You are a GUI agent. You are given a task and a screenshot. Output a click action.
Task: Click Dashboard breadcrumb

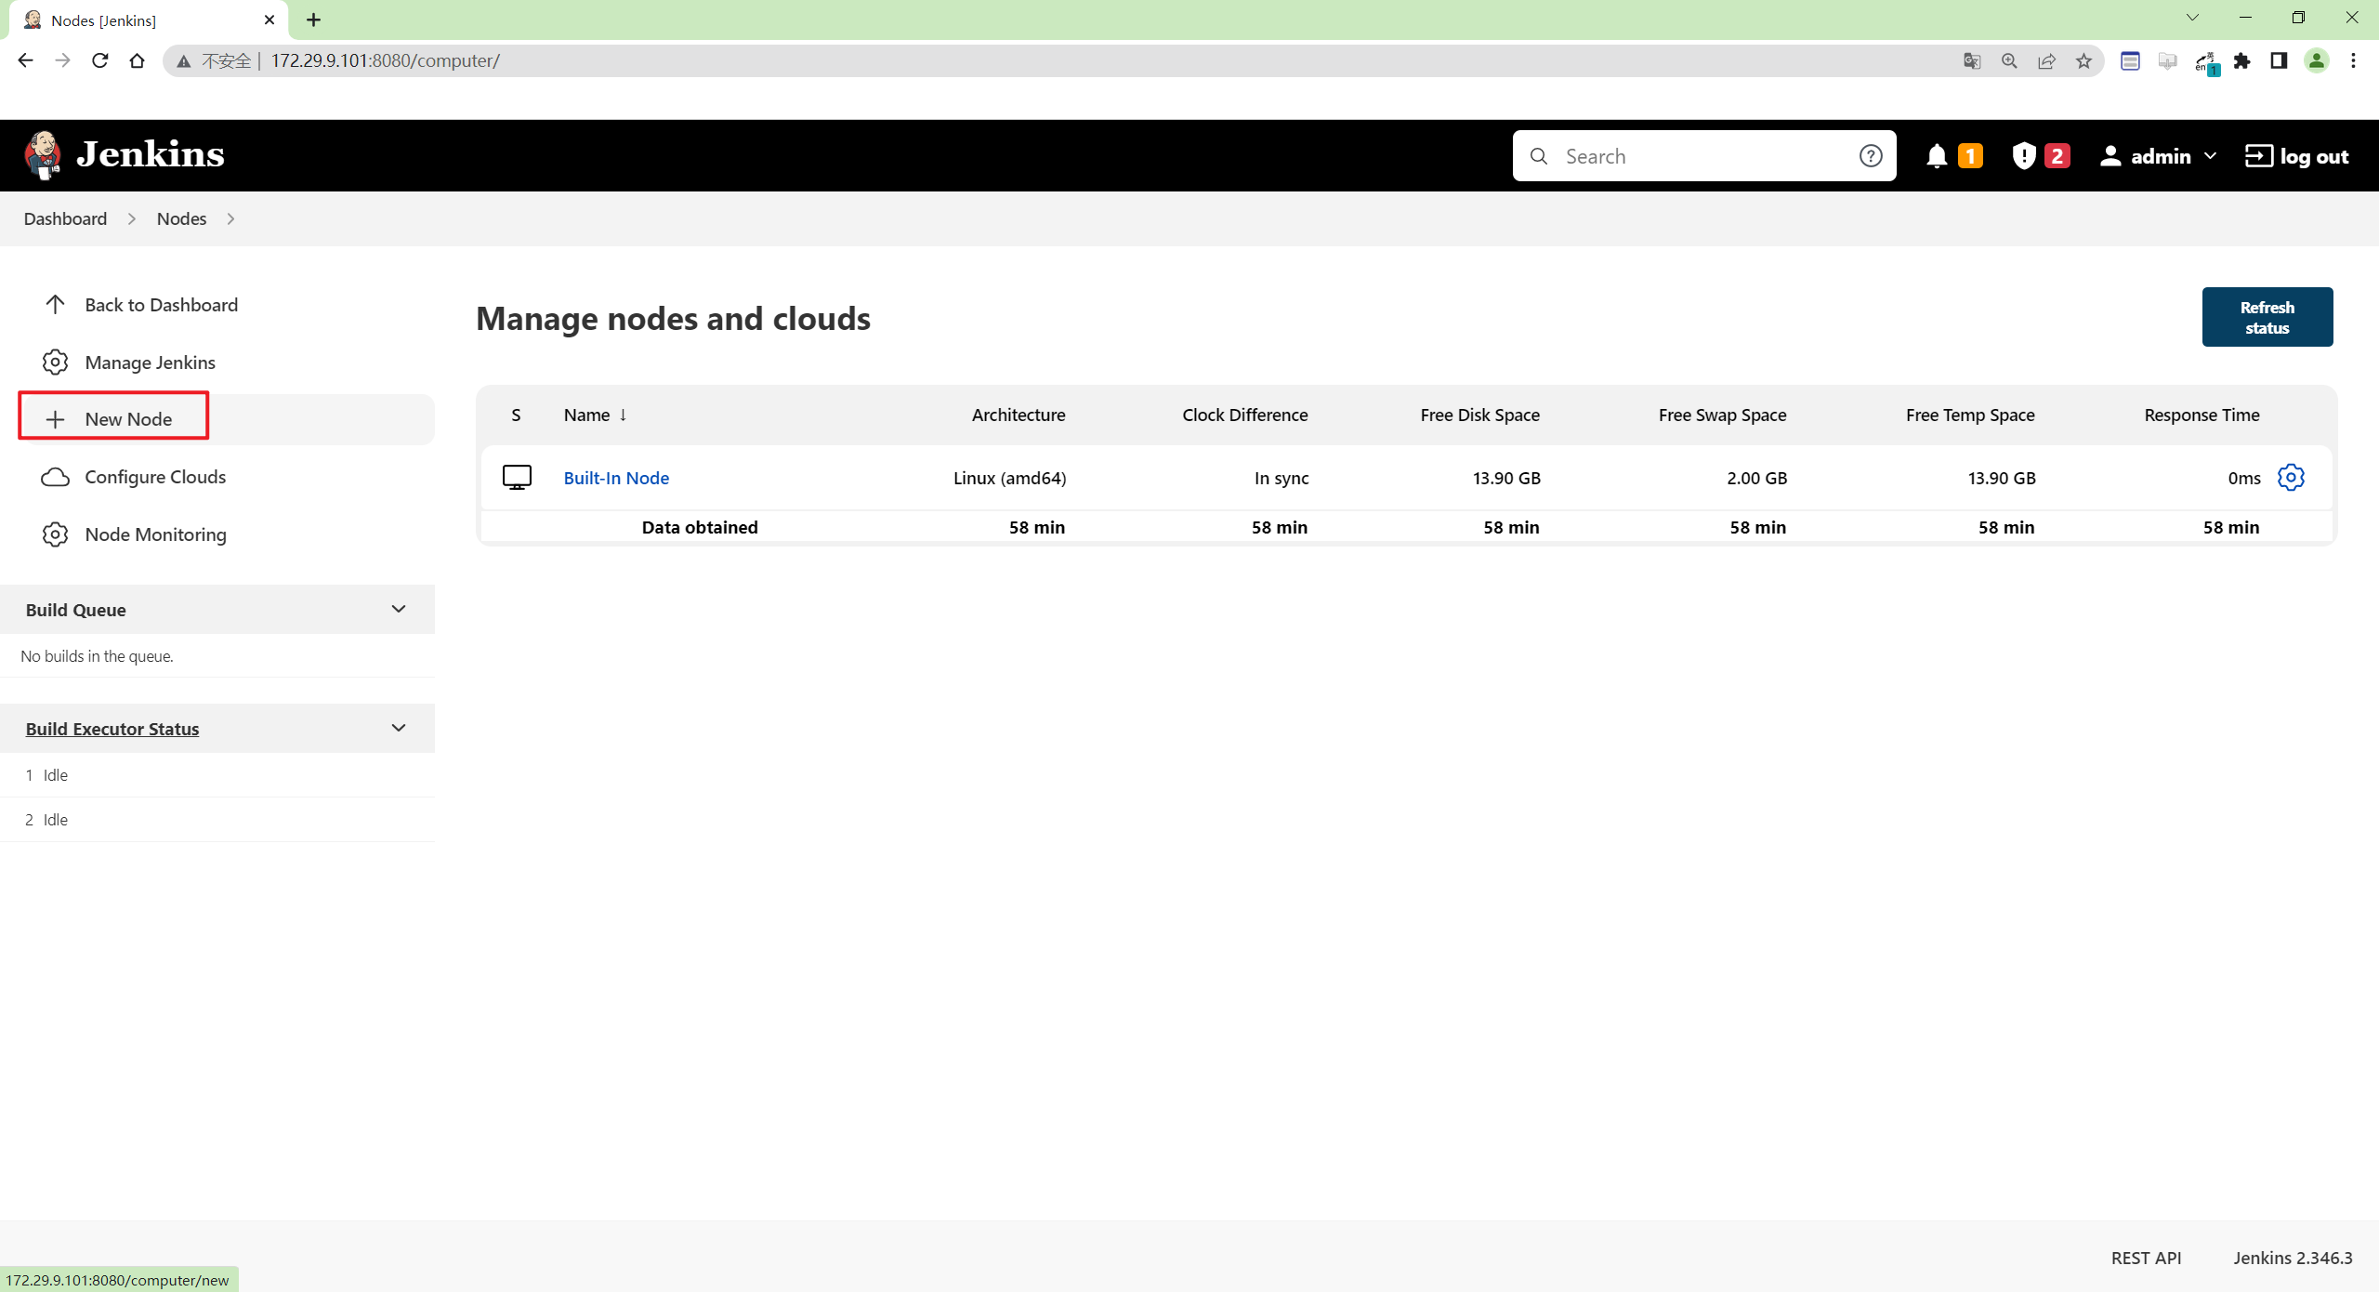65,219
